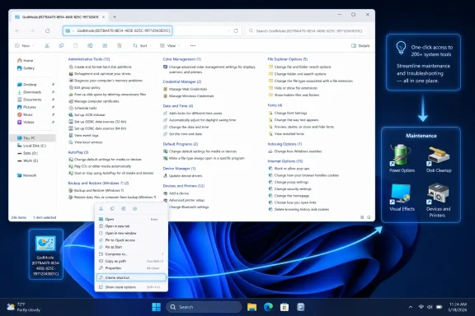Switch to large icons view in status bar
The width and height of the screenshot is (475, 316).
click(x=369, y=217)
